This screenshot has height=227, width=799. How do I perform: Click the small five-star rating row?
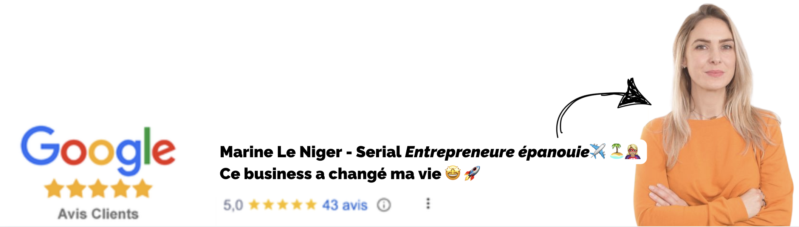coord(283,205)
